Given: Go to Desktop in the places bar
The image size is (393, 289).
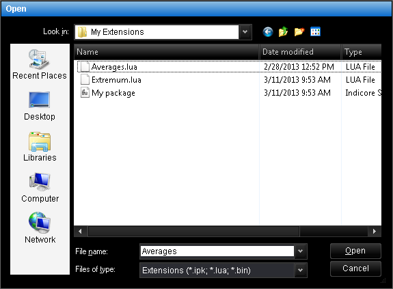Looking at the screenshot, I should pyautogui.click(x=40, y=106).
